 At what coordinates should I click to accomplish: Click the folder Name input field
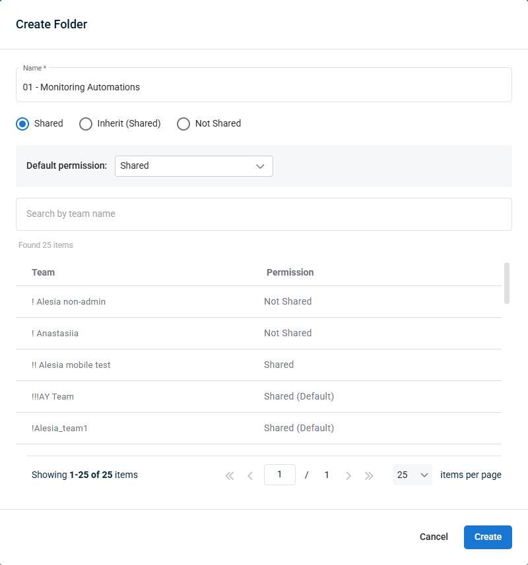(x=263, y=87)
